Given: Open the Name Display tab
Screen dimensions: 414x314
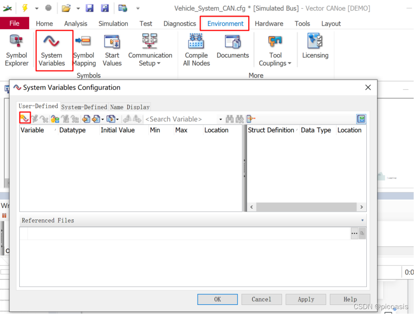Looking at the screenshot, I should 130,107.
